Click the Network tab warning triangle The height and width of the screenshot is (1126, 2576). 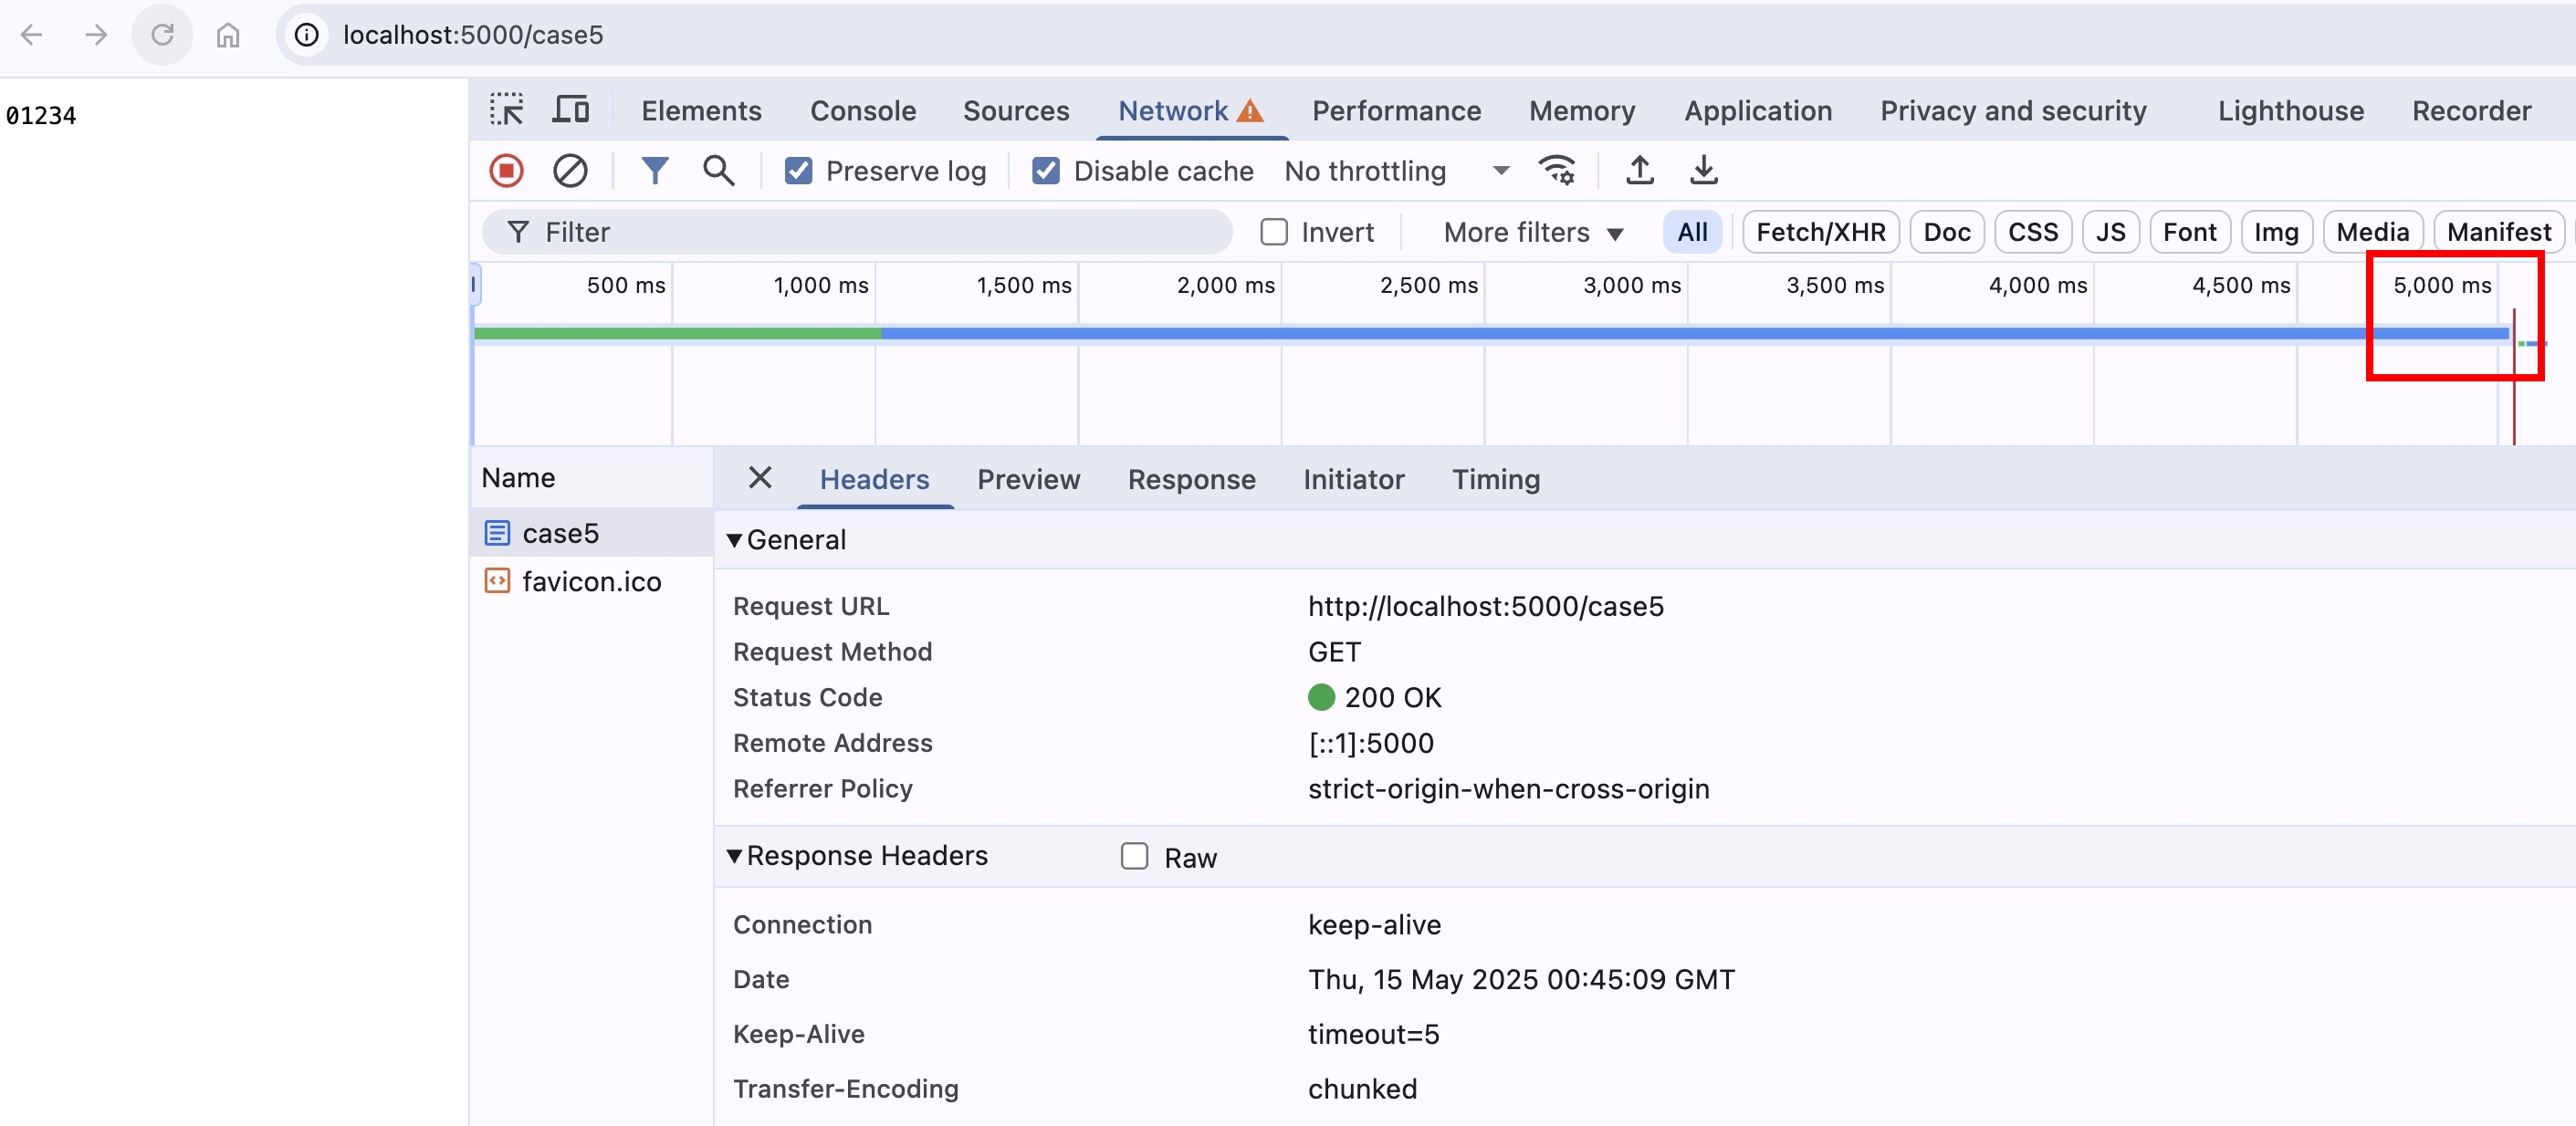click(1250, 110)
